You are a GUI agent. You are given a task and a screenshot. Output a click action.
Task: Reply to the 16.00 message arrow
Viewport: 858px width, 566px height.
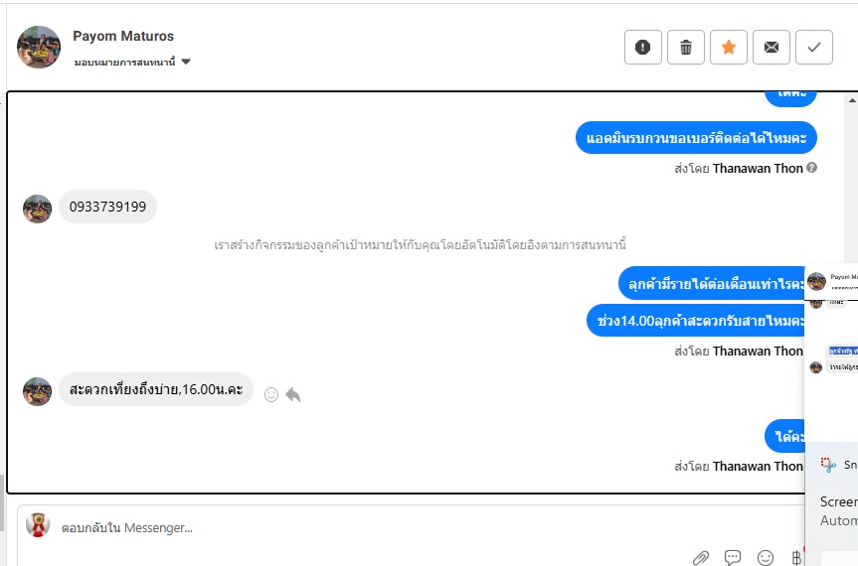click(x=293, y=394)
